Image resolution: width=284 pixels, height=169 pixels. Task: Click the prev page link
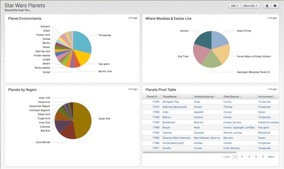click(227, 157)
